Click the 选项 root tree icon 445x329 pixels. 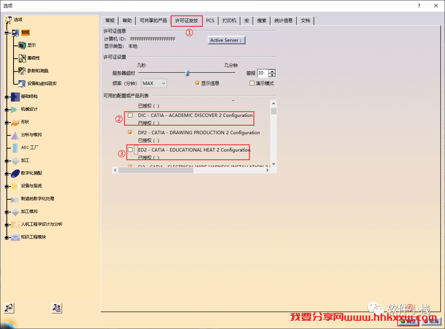point(9,20)
